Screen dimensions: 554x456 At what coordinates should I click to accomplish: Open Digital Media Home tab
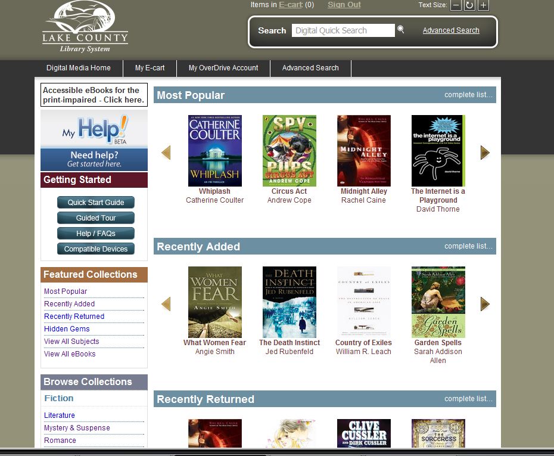tap(79, 68)
